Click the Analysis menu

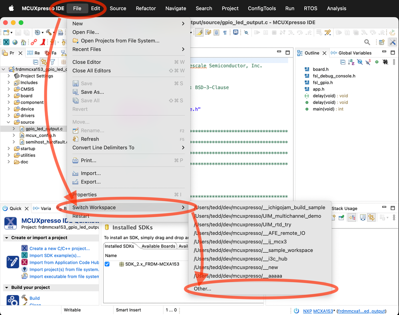[336, 8]
